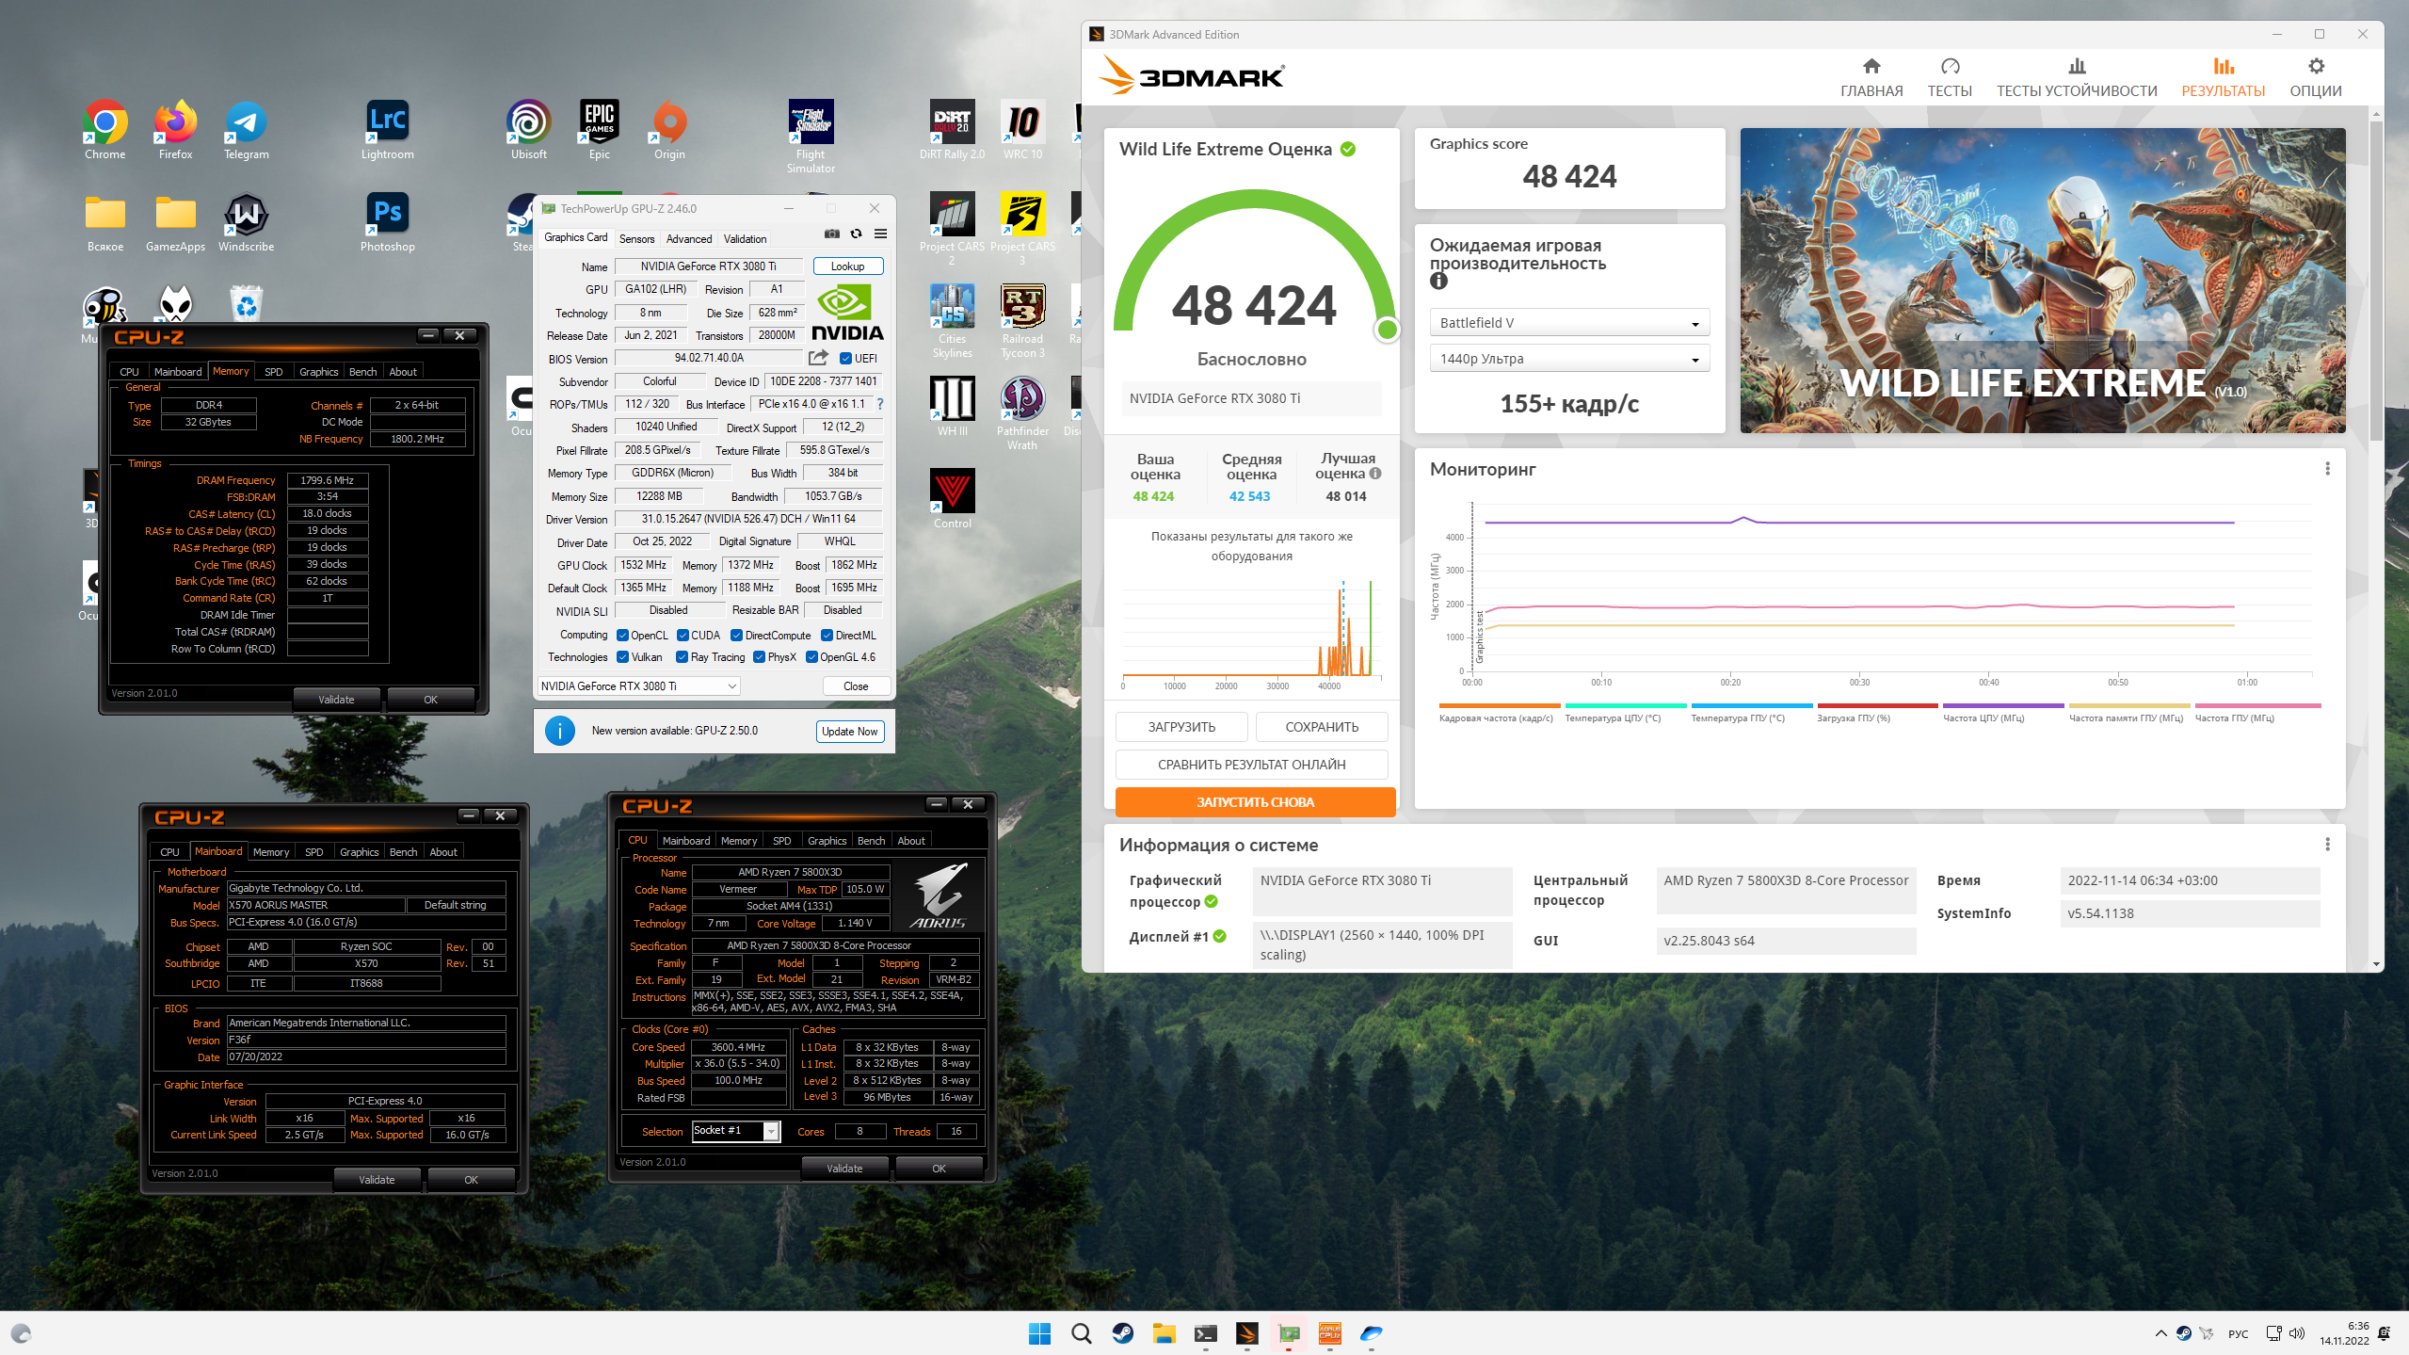The width and height of the screenshot is (2409, 1355).
Task: Select Кадровая частота (кадр/с) legend color
Action: point(1500,705)
